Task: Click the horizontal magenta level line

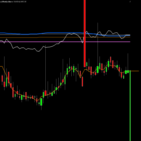Action: pos(65,42)
